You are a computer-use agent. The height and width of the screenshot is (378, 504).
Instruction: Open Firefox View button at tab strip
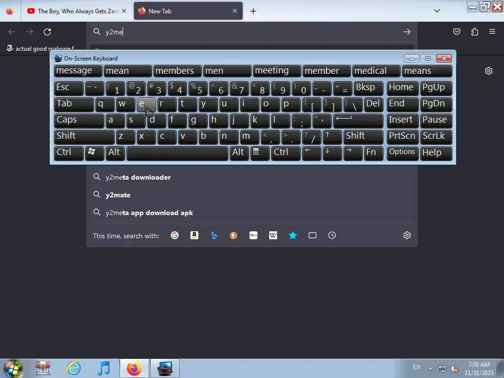[x=10, y=11]
